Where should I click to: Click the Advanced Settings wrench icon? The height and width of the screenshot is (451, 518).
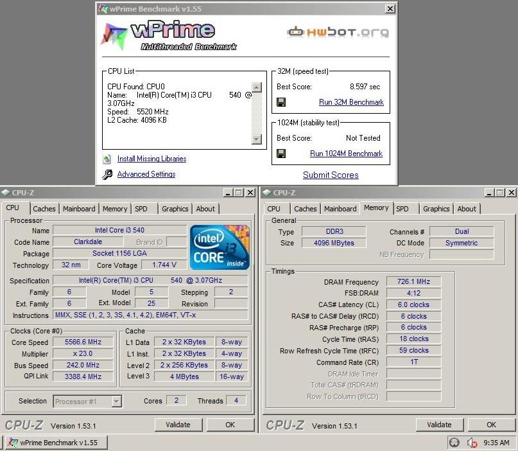coord(107,174)
